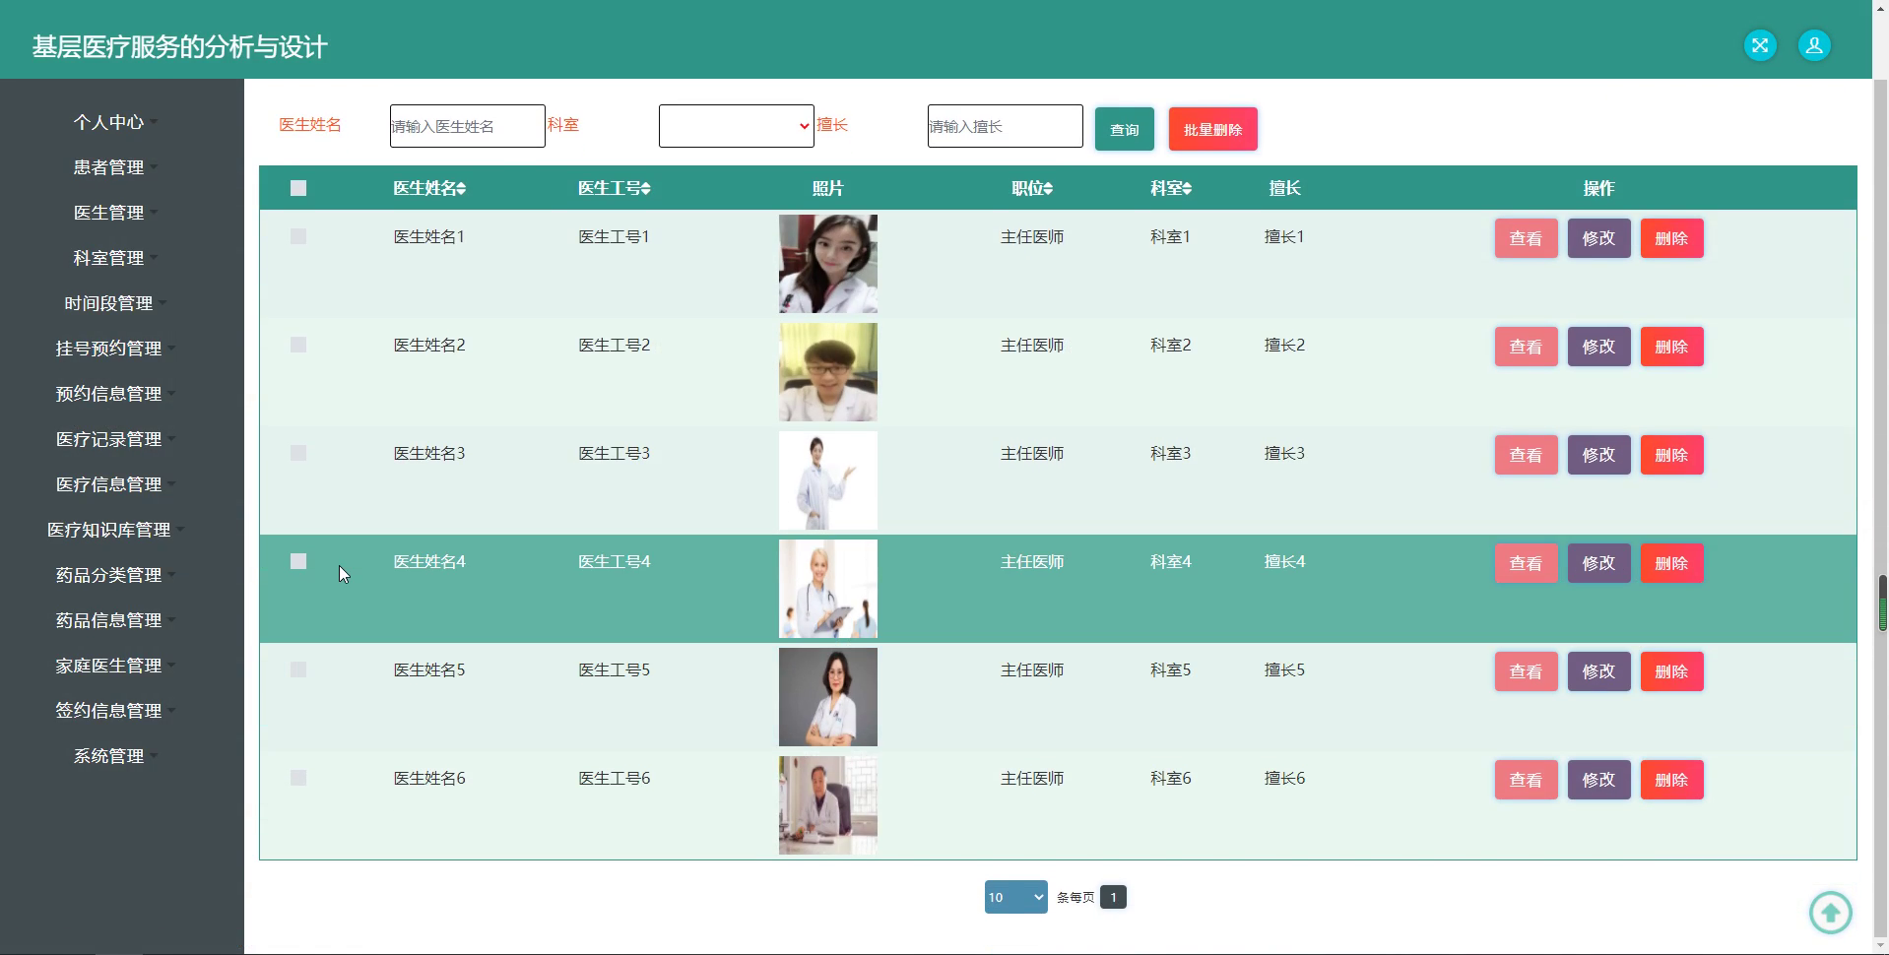Click the 批量删除 button
Viewport: 1889px width, 955px height.
click(x=1213, y=129)
